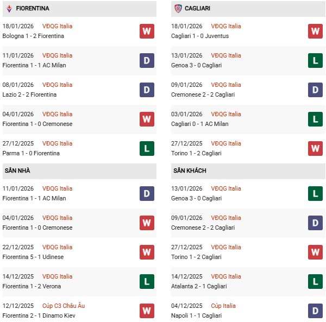Image resolution: width=326 pixels, height=322 pixels.
Task: Click the Fiorentina club crest icon
Action: [x=9, y=9]
